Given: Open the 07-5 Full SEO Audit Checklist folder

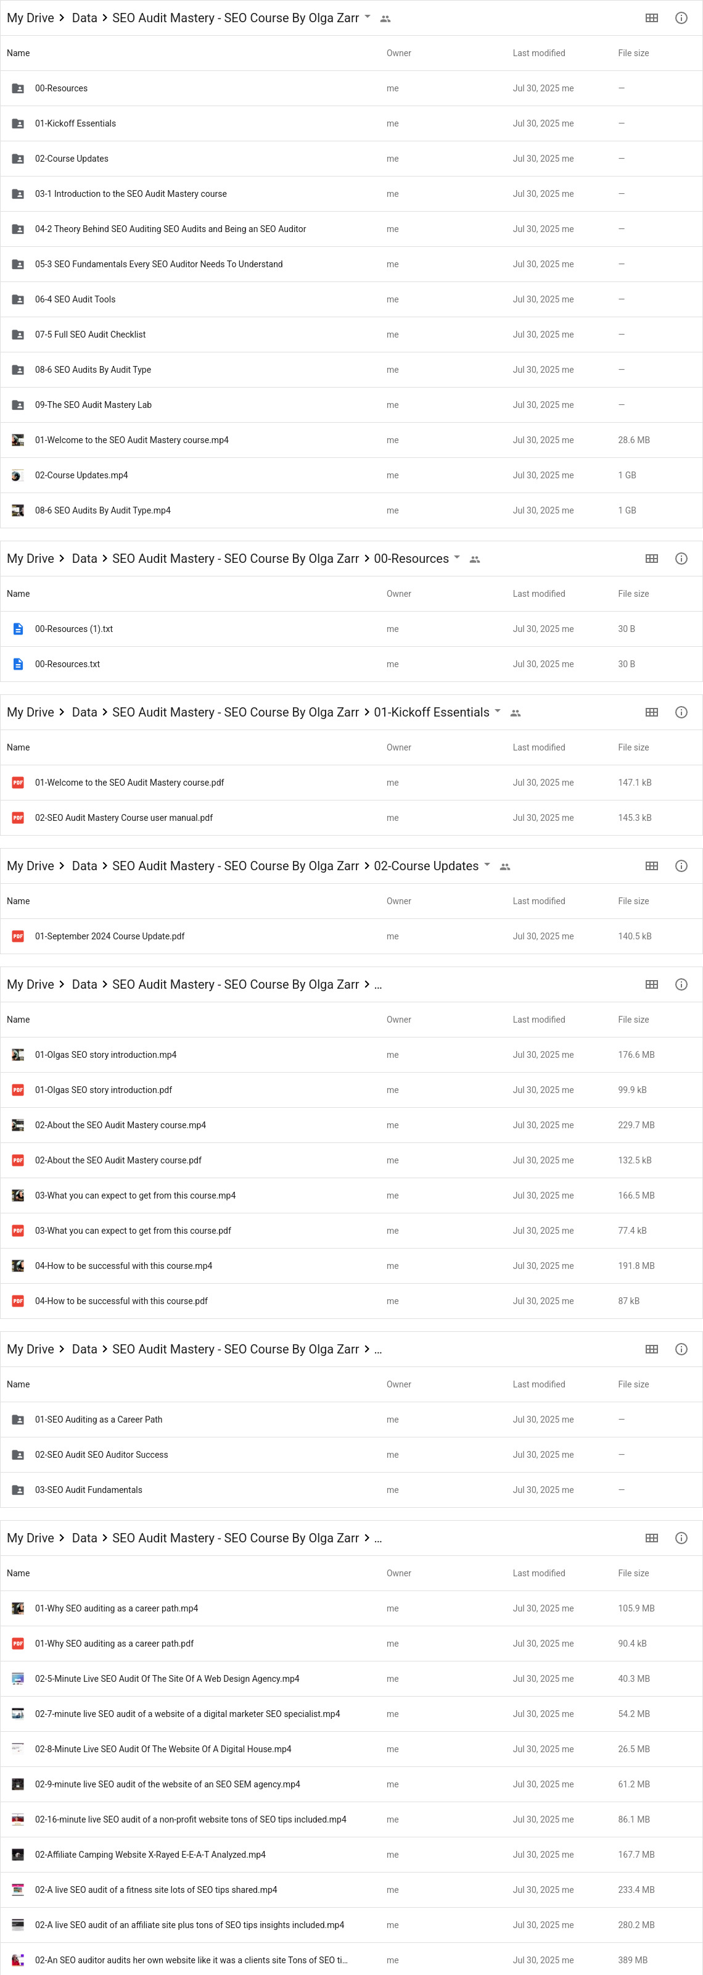Looking at the screenshot, I should [351, 335].
